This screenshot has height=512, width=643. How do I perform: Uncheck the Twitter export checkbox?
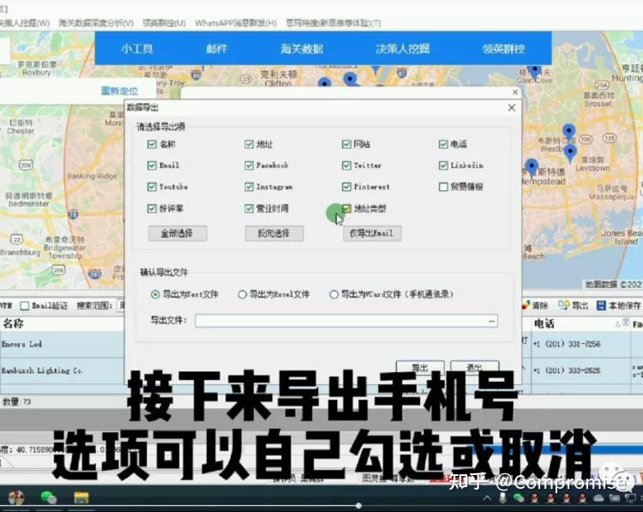point(346,166)
